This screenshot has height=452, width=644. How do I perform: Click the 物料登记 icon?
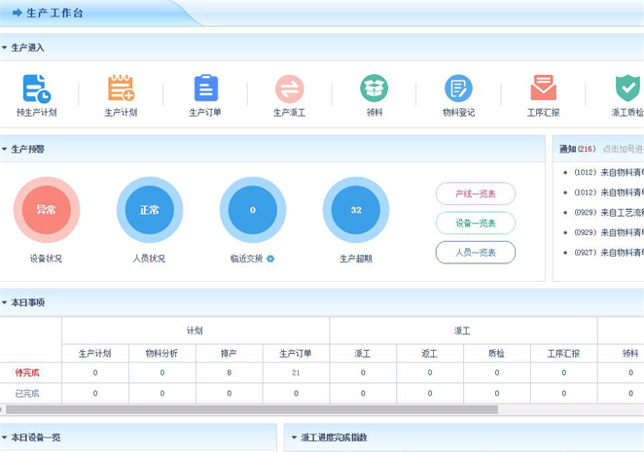click(x=458, y=88)
